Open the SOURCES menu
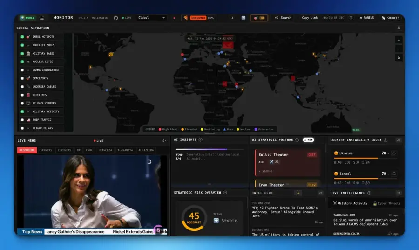The image size is (419, 250). coord(391,18)
